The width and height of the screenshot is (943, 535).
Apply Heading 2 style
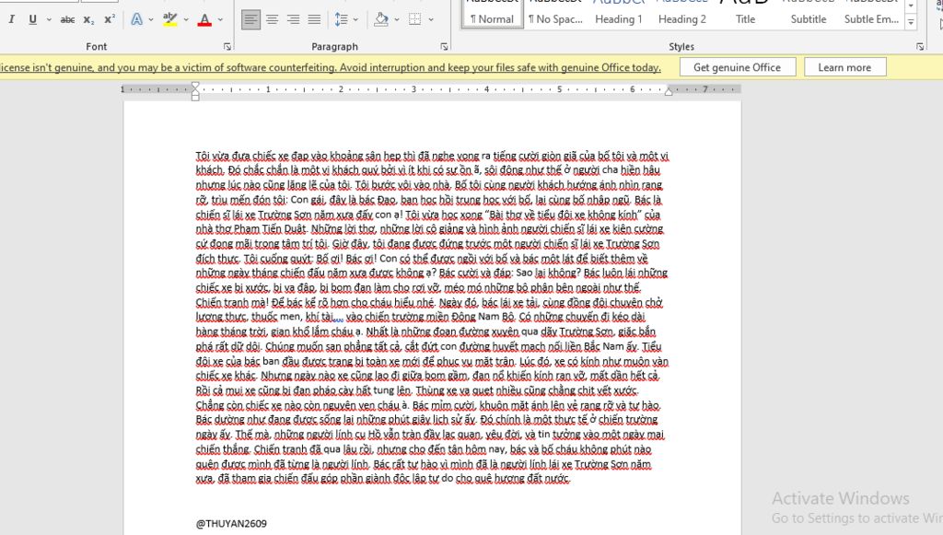(682, 13)
